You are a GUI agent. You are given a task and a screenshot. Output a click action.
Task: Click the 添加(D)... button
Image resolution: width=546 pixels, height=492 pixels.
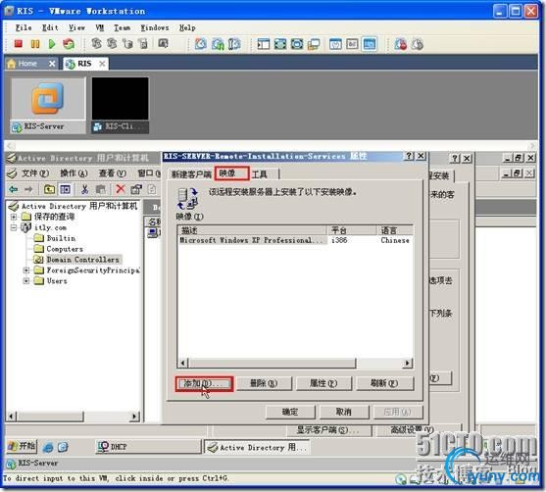(204, 384)
